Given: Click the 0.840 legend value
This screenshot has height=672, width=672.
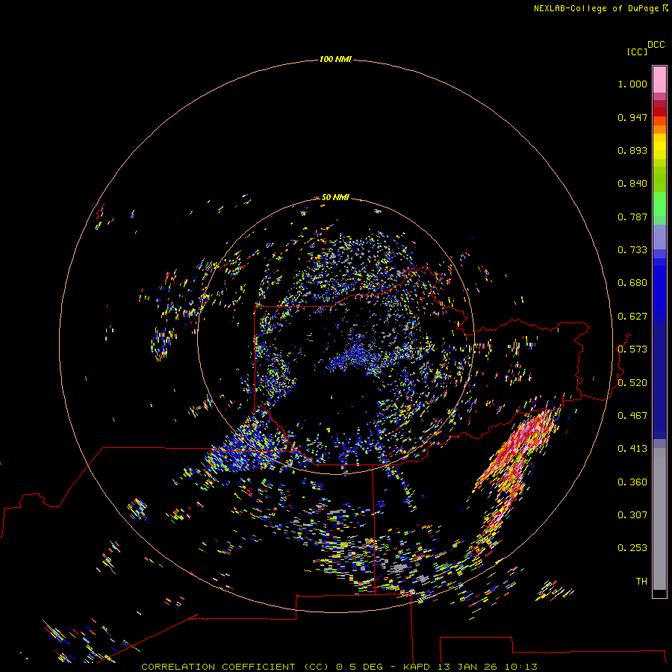Looking at the screenshot, I should tap(632, 184).
